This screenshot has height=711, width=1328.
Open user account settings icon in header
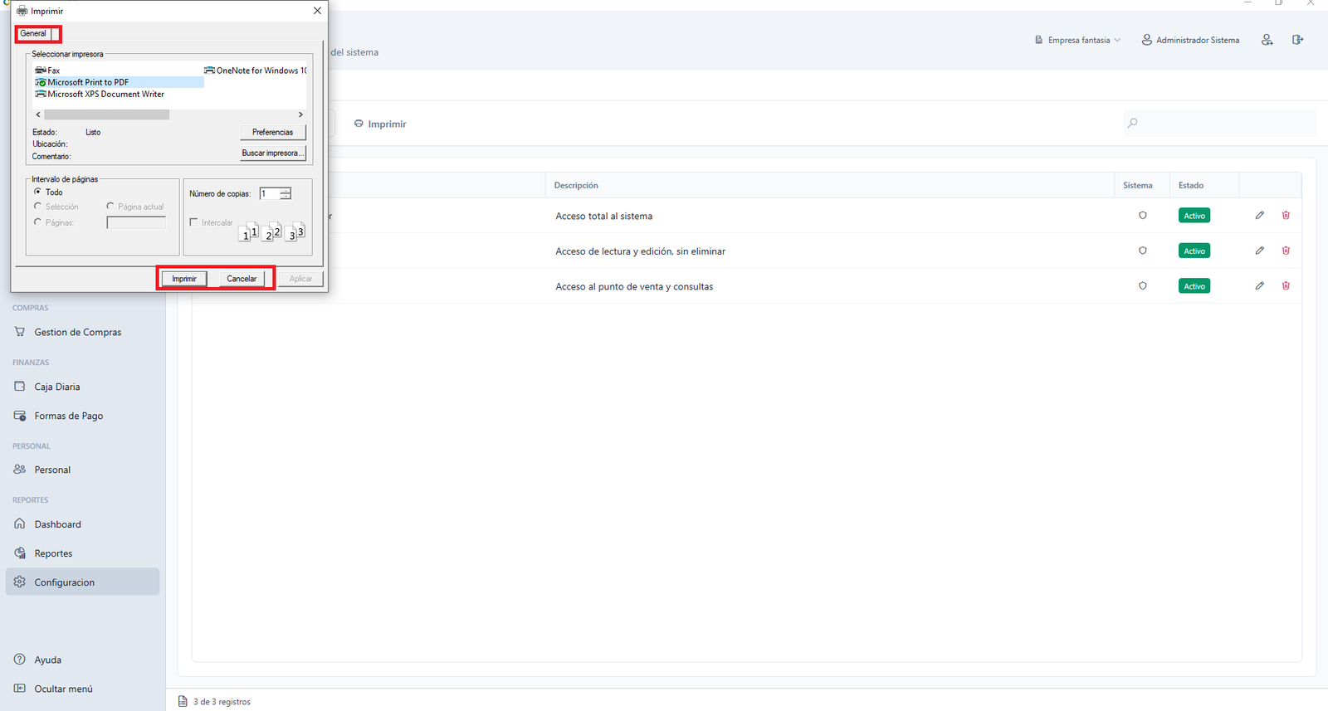click(x=1267, y=40)
